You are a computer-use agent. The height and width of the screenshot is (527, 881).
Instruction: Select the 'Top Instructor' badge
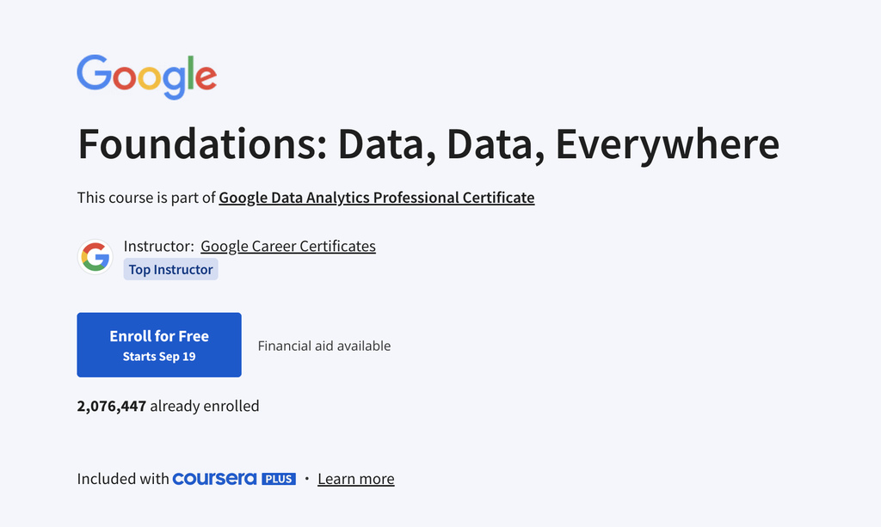(170, 269)
